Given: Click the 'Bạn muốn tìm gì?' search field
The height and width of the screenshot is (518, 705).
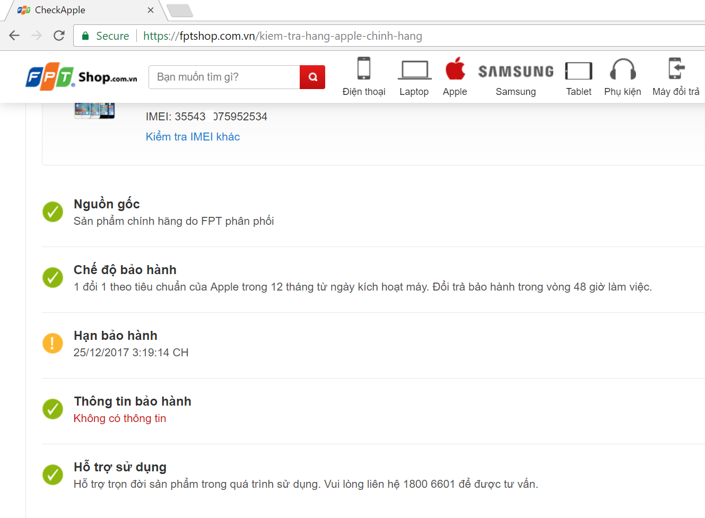Looking at the screenshot, I should [224, 77].
